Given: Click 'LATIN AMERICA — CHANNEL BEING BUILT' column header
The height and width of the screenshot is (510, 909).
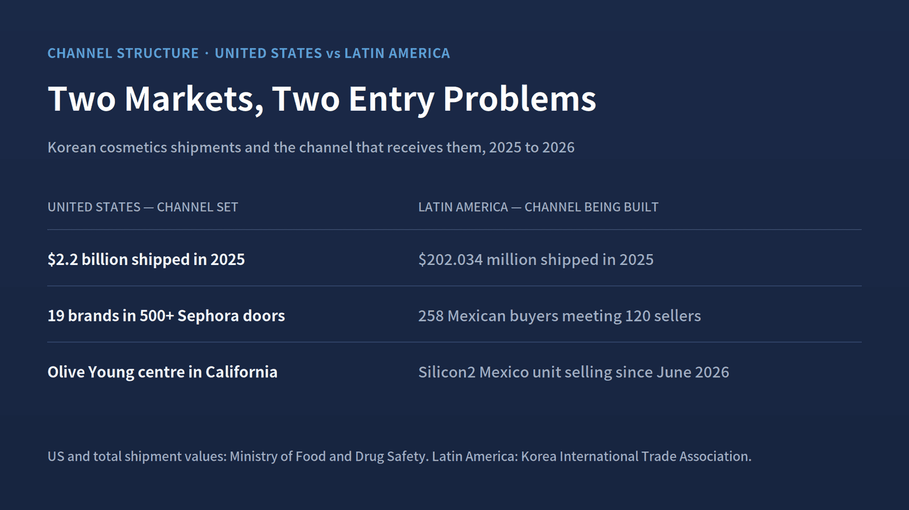Looking at the screenshot, I should pos(538,207).
